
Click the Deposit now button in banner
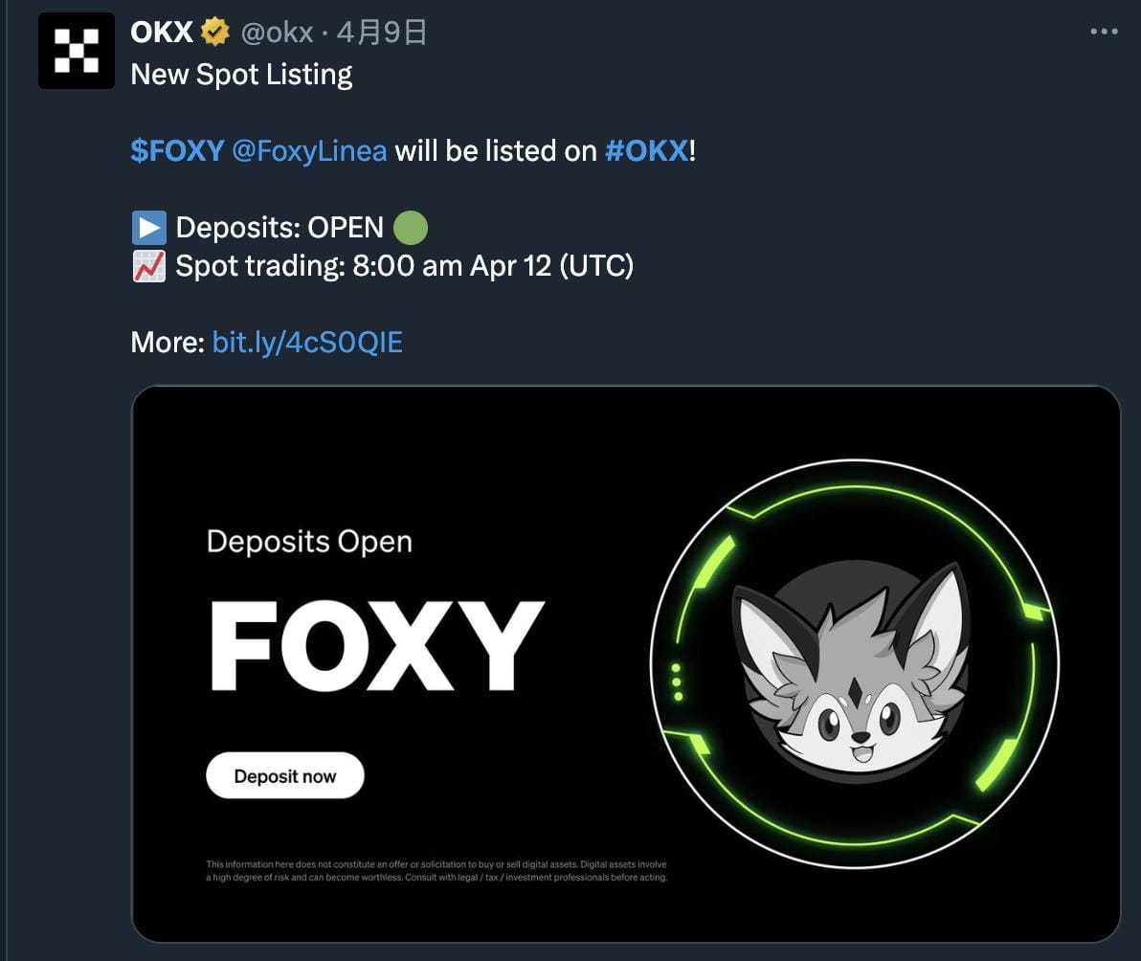pos(285,775)
